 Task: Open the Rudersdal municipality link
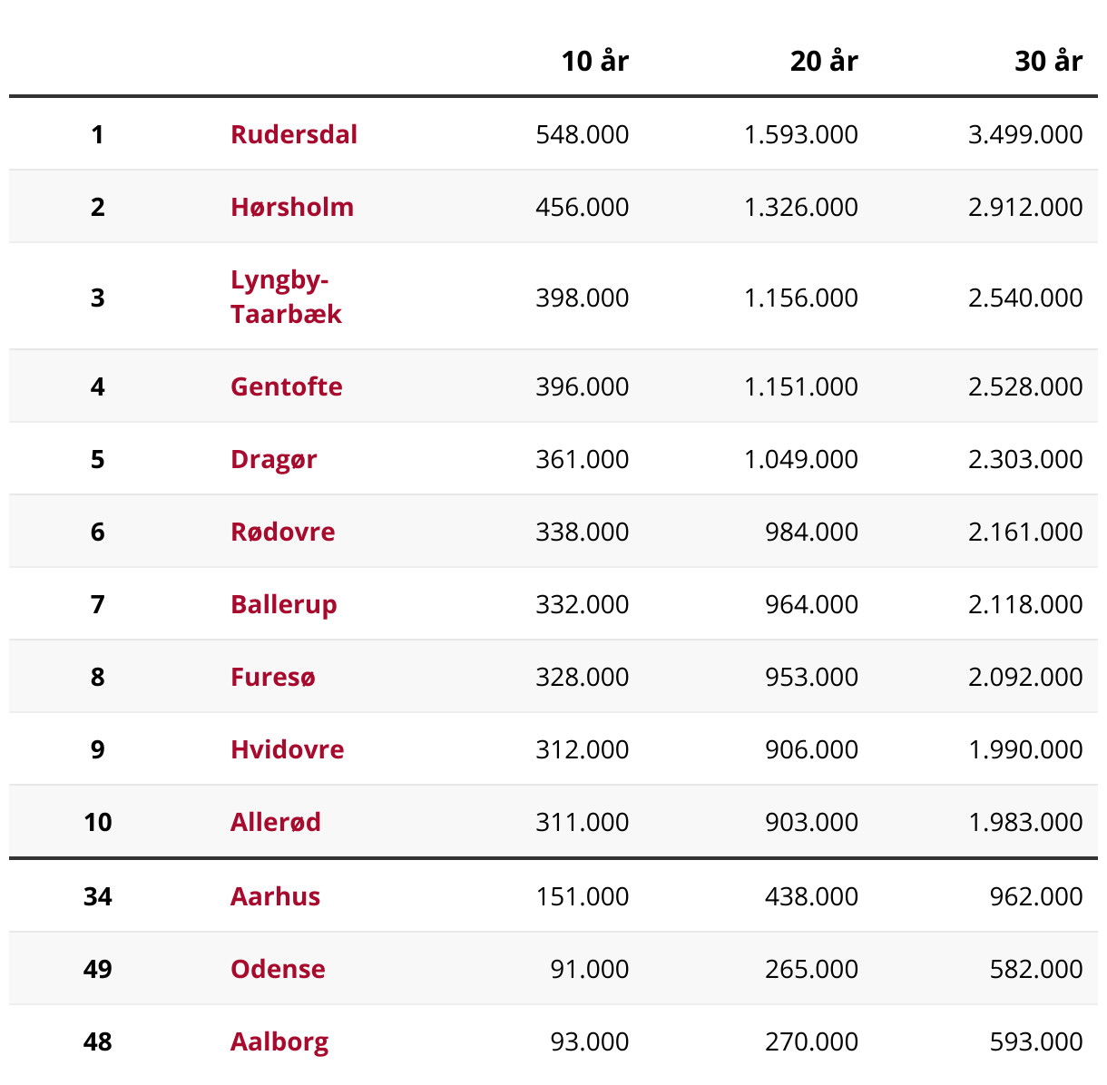pyautogui.click(x=293, y=134)
